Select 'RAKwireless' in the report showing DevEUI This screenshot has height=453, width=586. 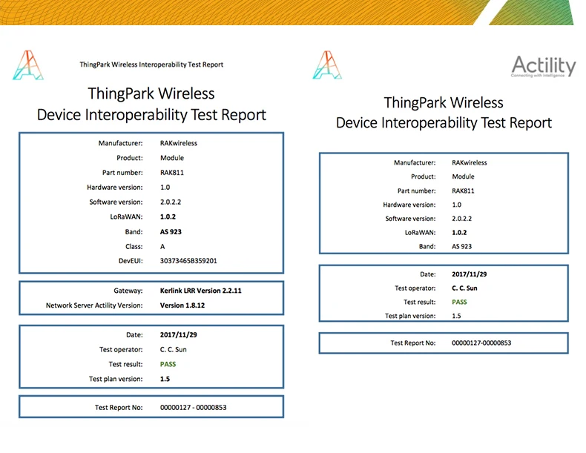[x=179, y=143]
